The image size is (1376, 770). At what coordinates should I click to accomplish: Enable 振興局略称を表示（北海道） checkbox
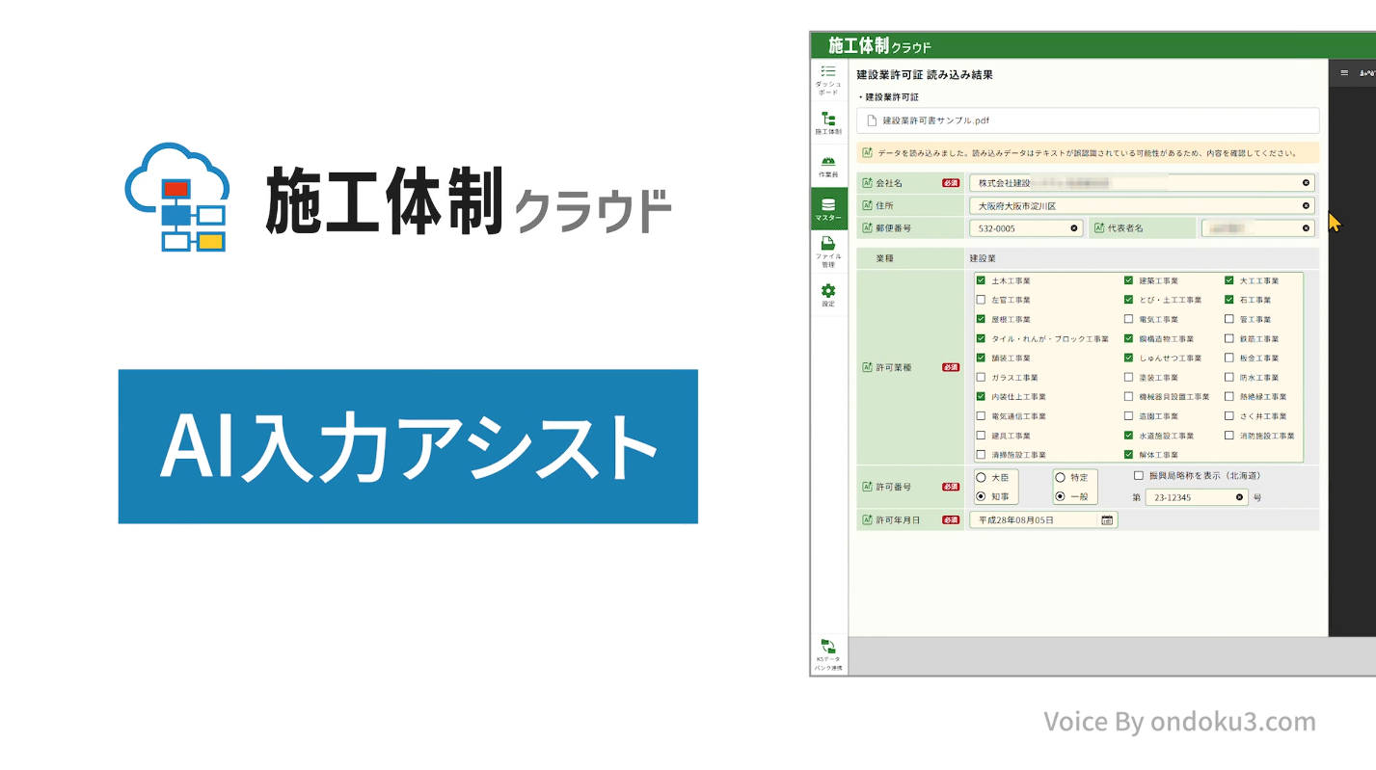tap(1139, 476)
